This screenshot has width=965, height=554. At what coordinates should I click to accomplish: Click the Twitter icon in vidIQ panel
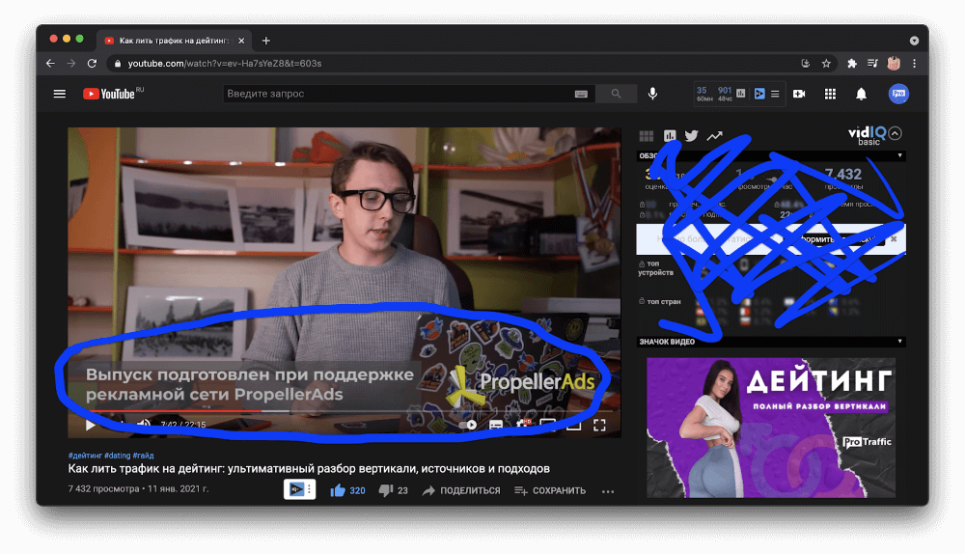pyautogui.click(x=692, y=136)
